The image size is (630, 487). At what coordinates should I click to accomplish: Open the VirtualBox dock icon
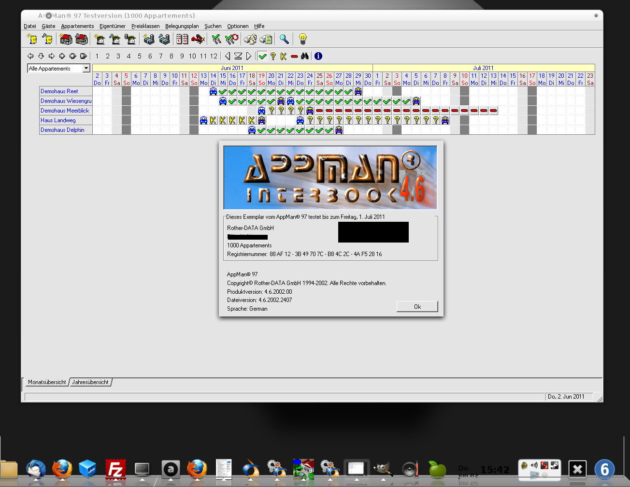pos(88,469)
